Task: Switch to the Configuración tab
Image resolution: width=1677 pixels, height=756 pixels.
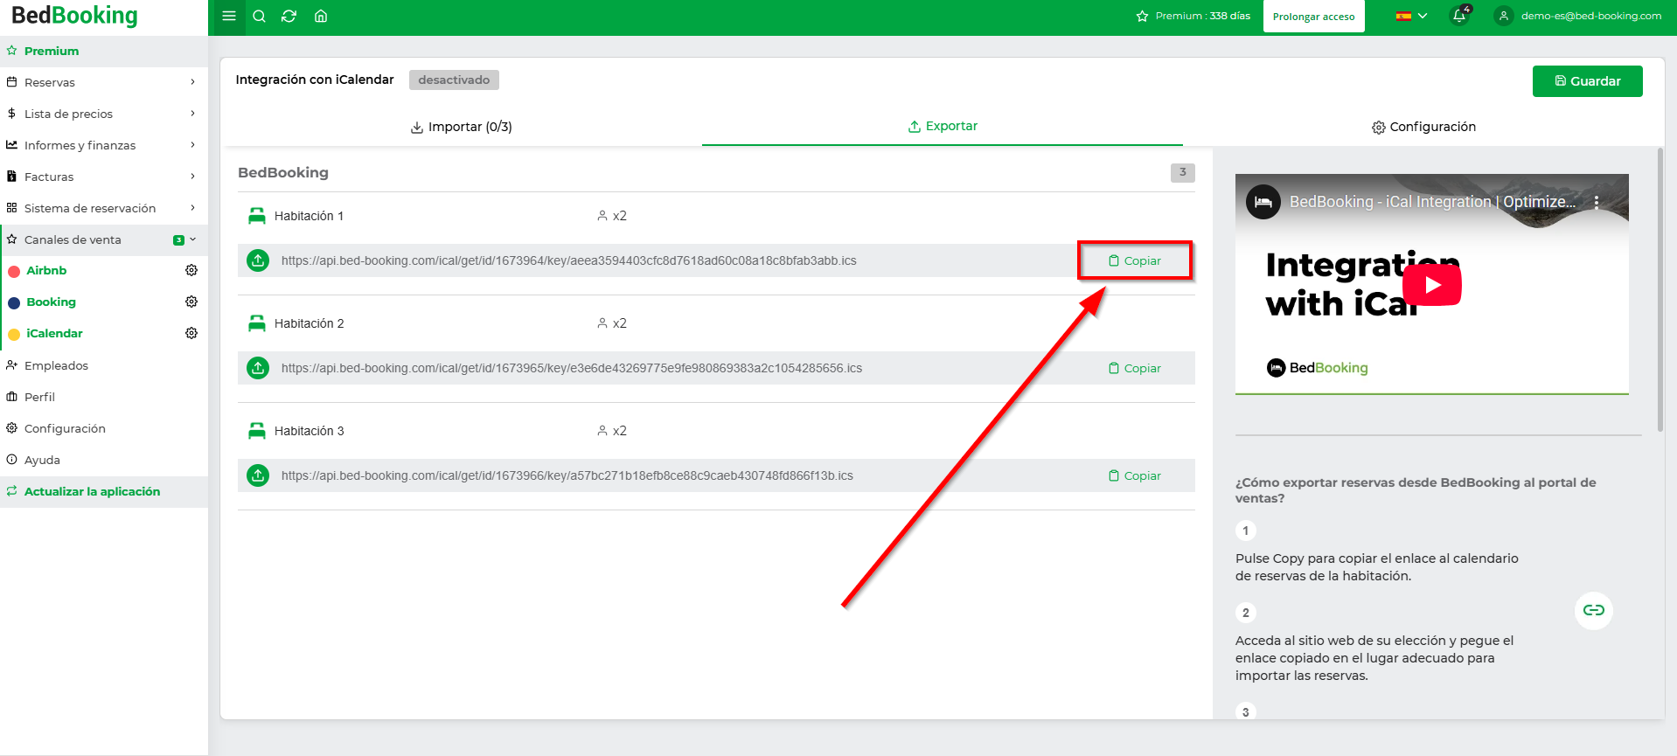Action: [x=1423, y=127]
